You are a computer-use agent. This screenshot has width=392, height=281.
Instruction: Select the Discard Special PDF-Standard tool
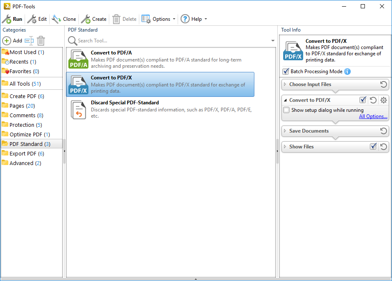160,109
